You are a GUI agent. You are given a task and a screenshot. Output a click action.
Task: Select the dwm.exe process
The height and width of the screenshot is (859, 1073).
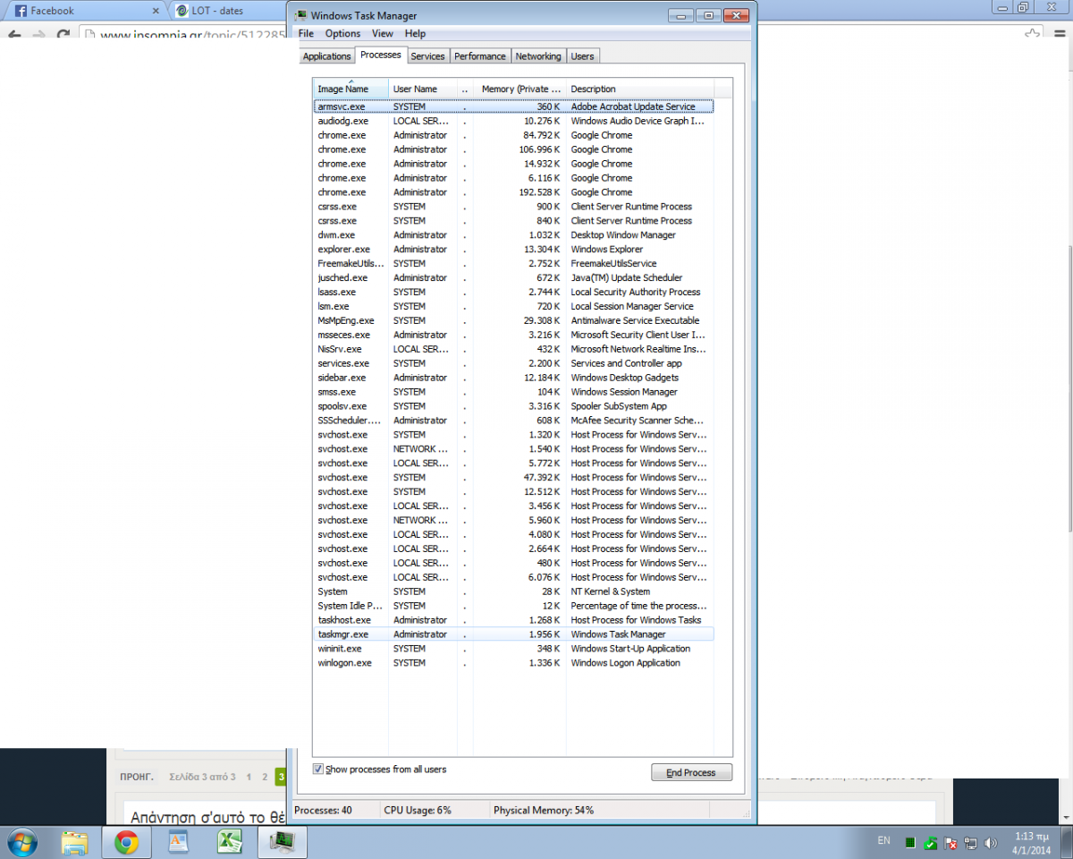(x=513, y=235)
